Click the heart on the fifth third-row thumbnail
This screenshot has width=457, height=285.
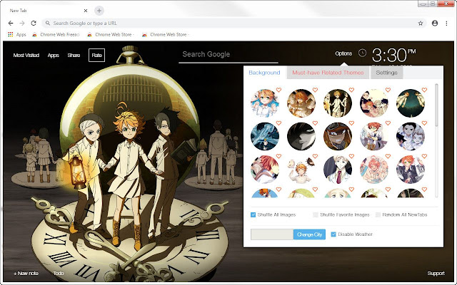pyautogui.click(x=424, y=156)
